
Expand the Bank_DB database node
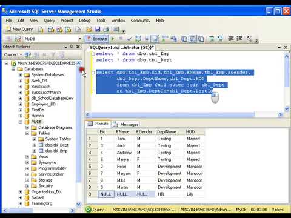[20, 81]
